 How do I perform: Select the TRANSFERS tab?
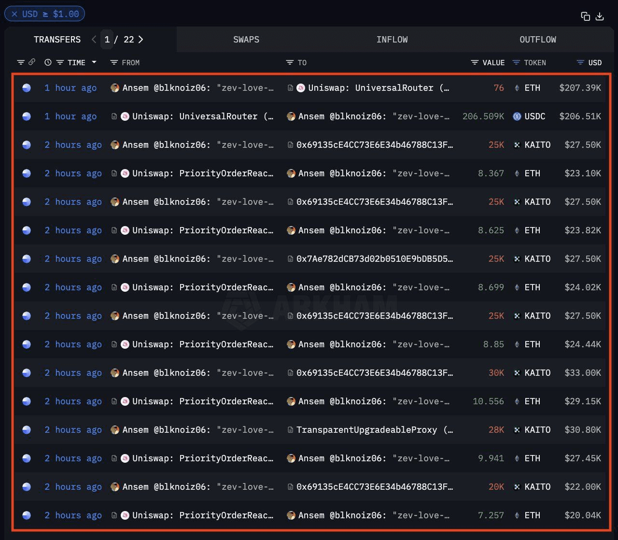[x=57, y=40]
